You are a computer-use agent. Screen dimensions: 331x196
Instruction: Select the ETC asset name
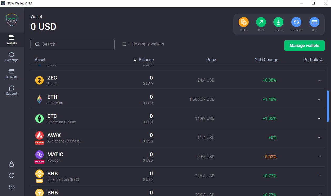[52, 116]
